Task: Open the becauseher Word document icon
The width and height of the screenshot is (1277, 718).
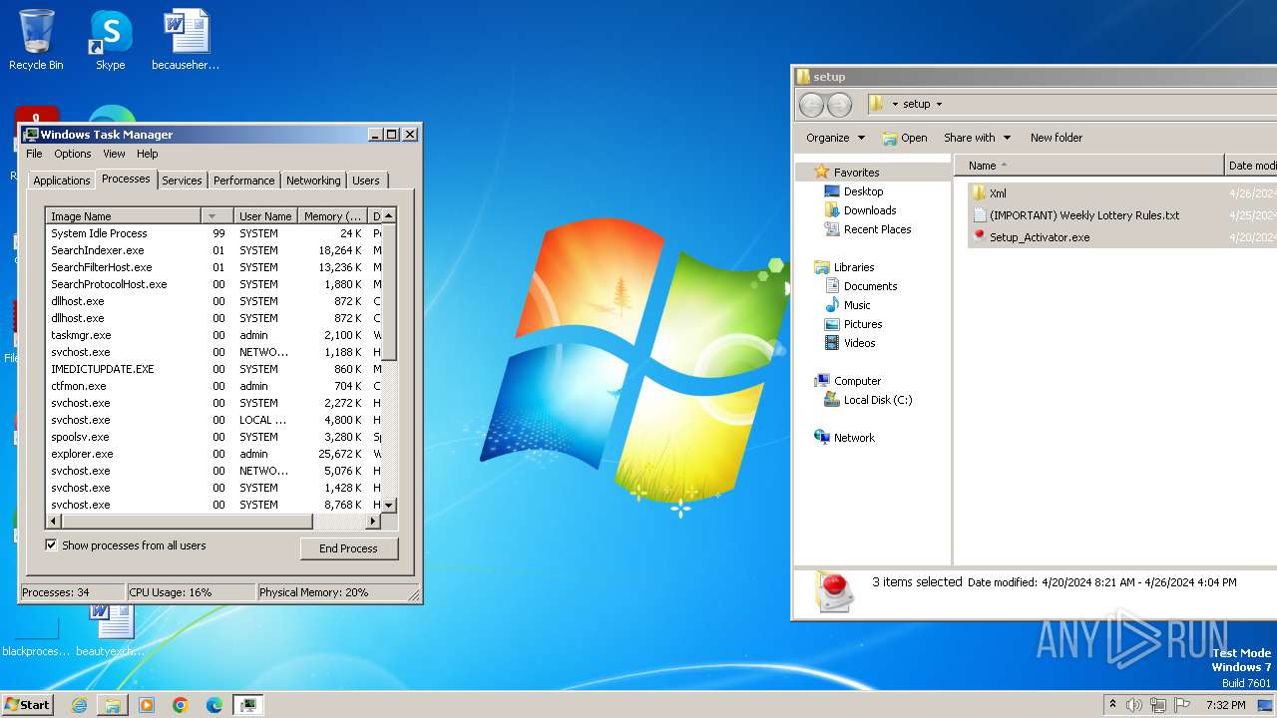Action: coord(186,40)
